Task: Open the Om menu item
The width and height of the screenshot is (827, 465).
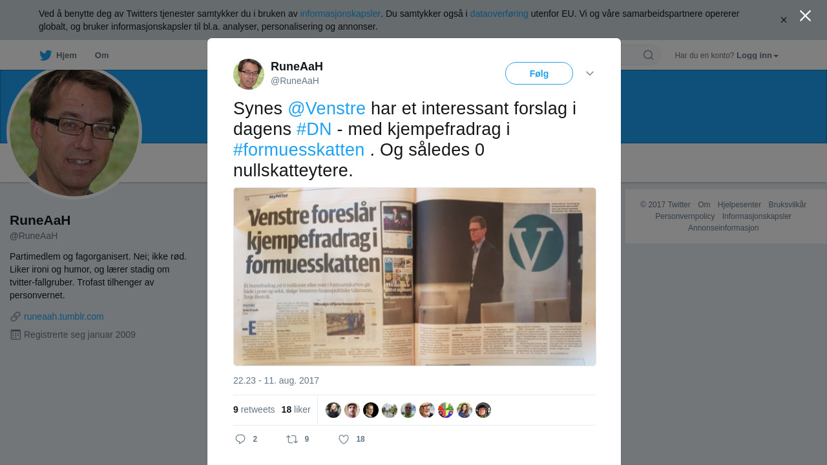Action: pyautogui.click(x=101, y=56)
